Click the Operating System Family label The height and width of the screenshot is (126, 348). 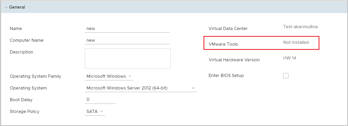(35, 76)
